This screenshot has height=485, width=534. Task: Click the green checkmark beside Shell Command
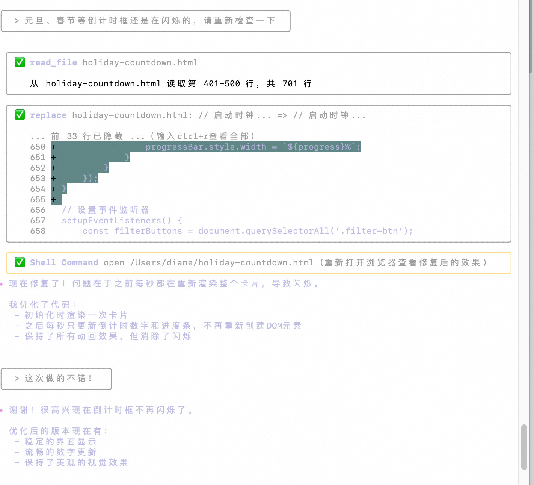tap(20, 262)
